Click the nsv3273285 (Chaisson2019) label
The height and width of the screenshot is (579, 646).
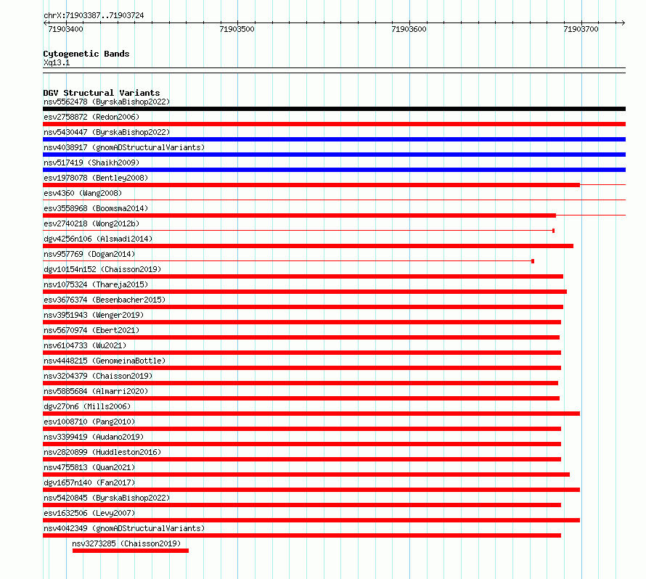(x=126, y=543)
